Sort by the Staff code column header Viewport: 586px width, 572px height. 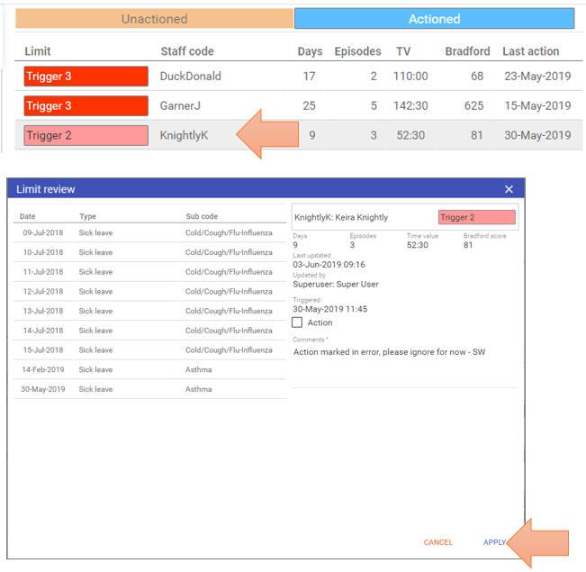coord(187,51)
